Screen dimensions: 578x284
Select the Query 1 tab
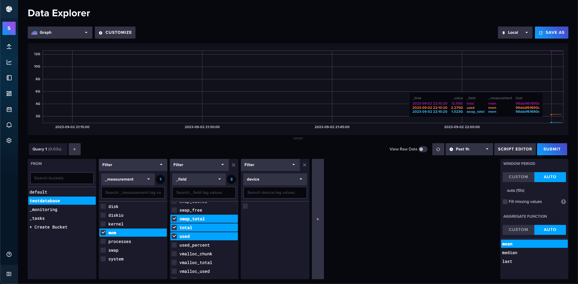point(47,149)
